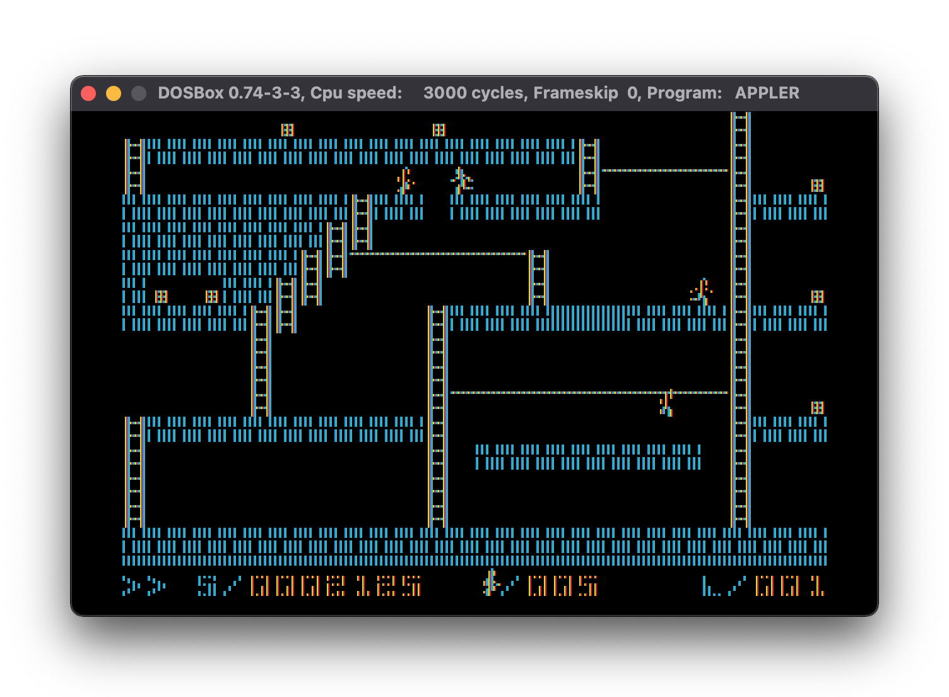This screenshot has width=949, height=697.
Task: Click the rope leading to the tall right ladder at top
Action: pyautogui.click(x=664, y=170)
